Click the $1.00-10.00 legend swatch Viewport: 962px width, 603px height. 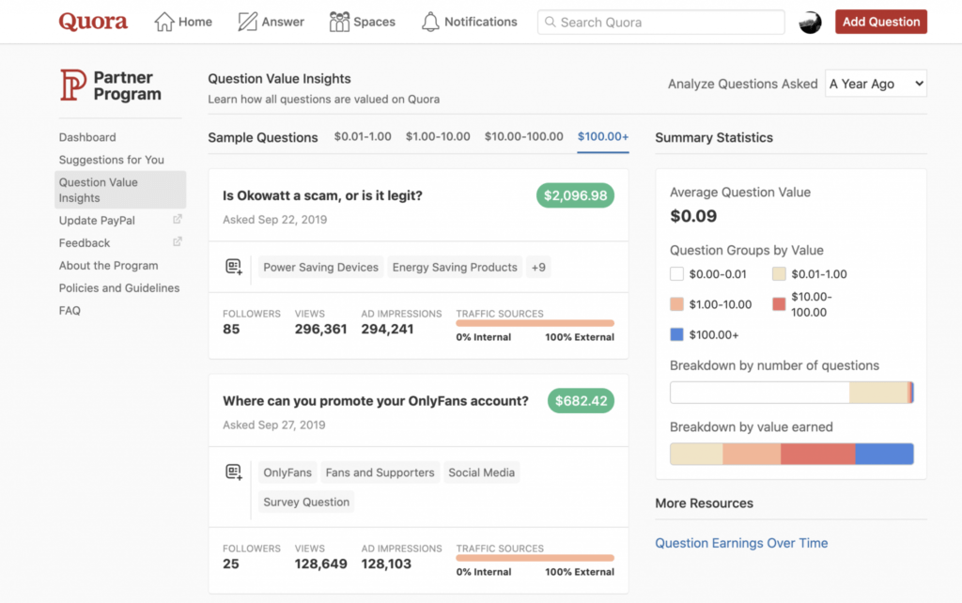(676, 304)
